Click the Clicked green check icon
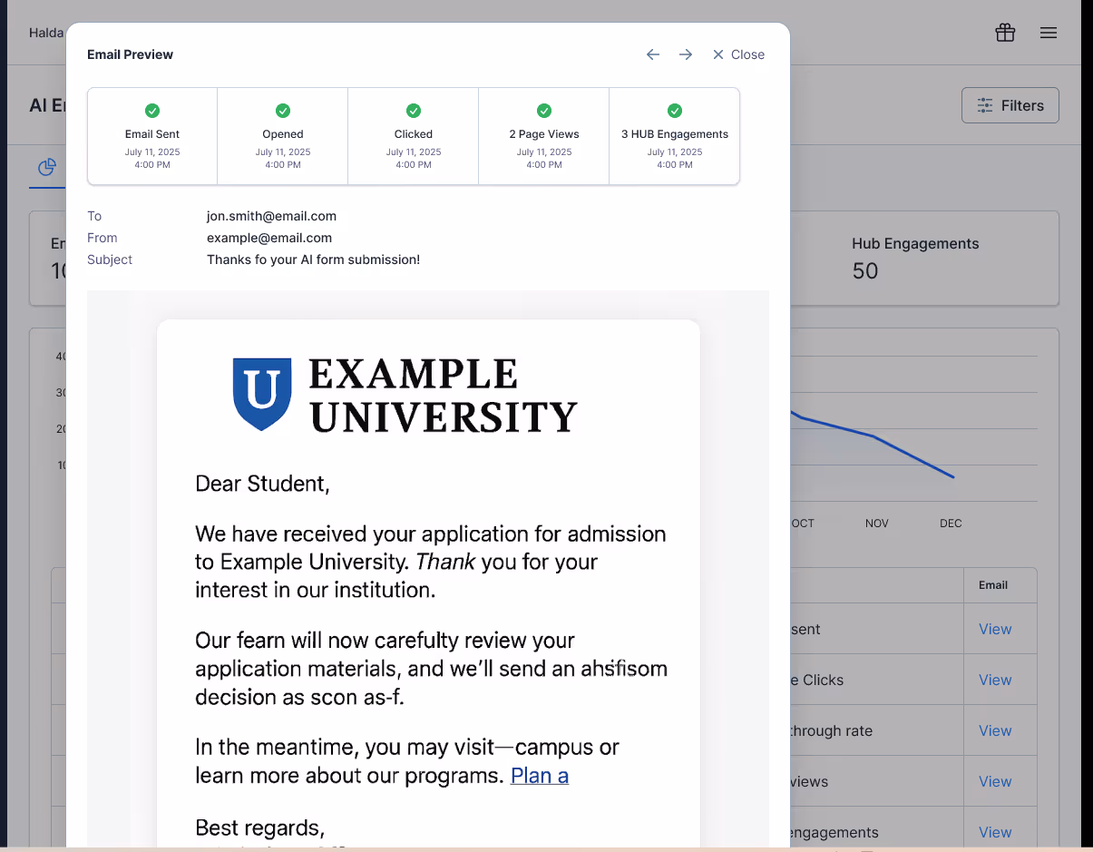 [x=414, y=111]
